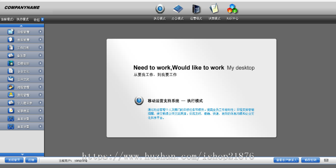Open the 运营模式 dark binder icon
This screenshot has height=168, width=336.
[x=196, y=9]
